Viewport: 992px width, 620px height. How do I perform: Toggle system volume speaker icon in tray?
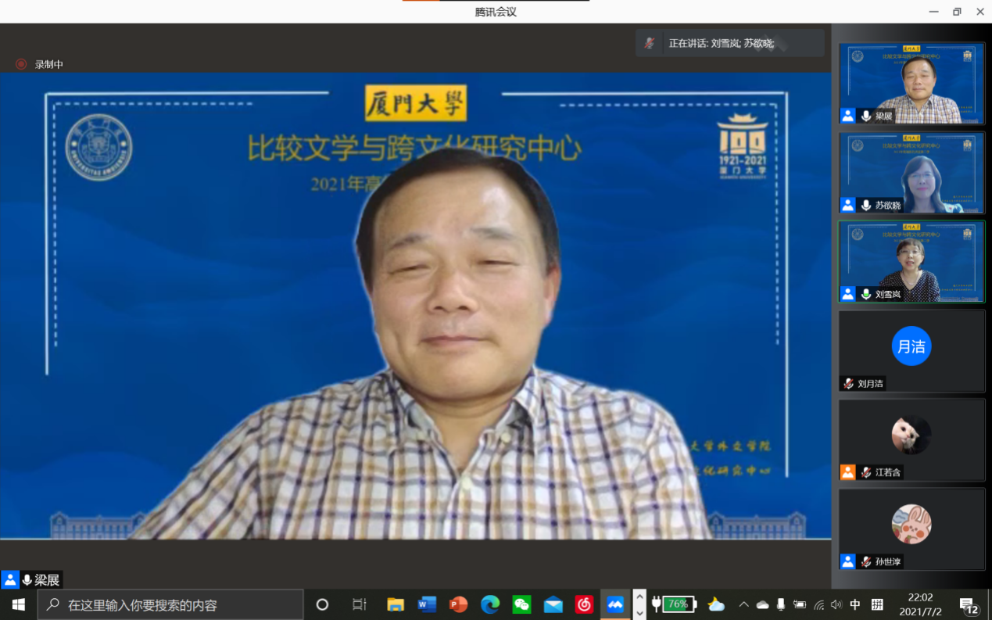point(836,604)
